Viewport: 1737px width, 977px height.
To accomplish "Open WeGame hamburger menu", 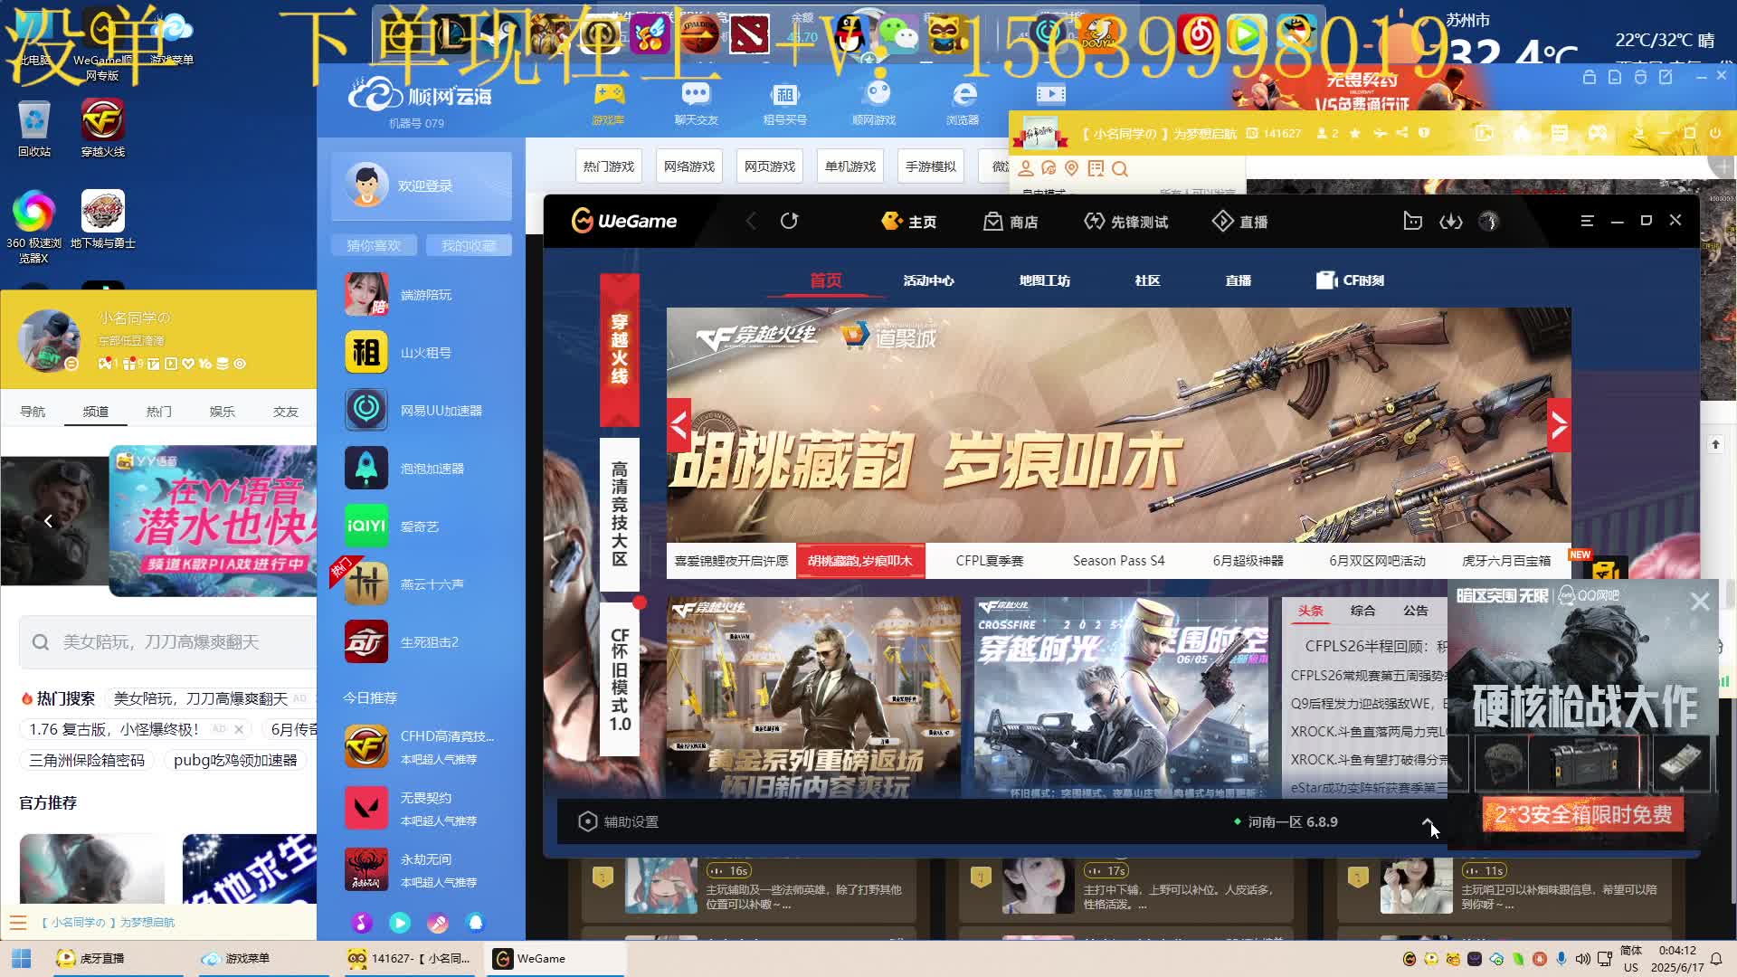I will (1587, 221).
